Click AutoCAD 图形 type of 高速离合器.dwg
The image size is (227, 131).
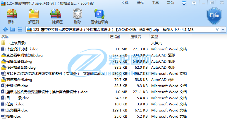pos(163,80)
